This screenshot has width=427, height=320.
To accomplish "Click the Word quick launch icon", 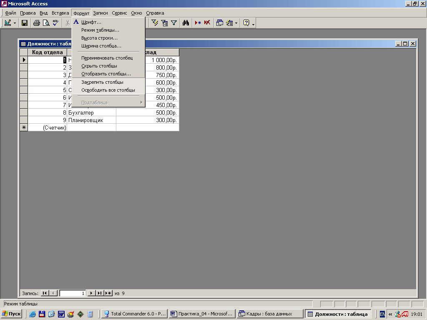I will pyautogui.click(x=61, y=314).
